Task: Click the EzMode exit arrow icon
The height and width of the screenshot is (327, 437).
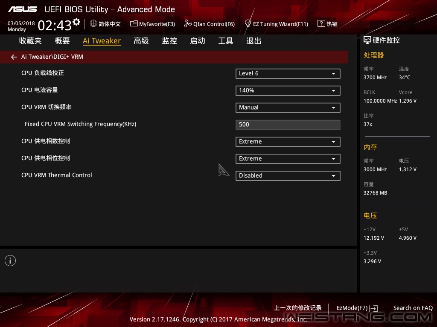Action: point(374,308)
